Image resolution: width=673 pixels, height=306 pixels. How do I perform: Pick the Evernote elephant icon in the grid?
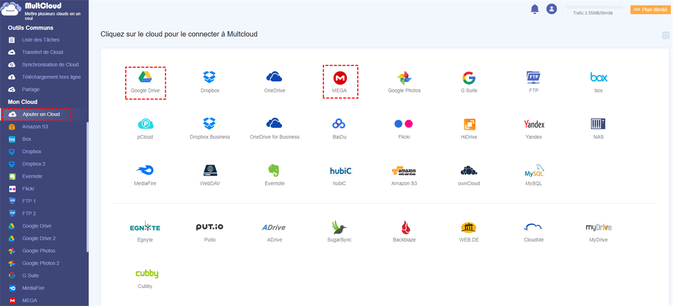[274, 170]
